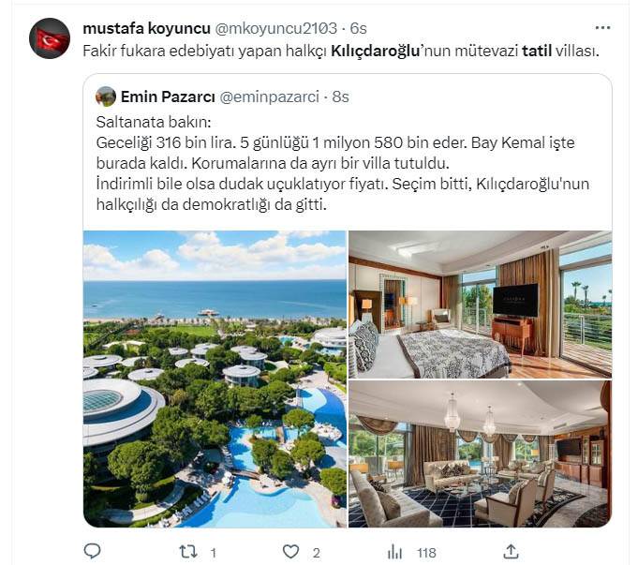The image size is (638, 565).
Task: Click the @eminpazarci handle
Action: [x=270, y=97]
